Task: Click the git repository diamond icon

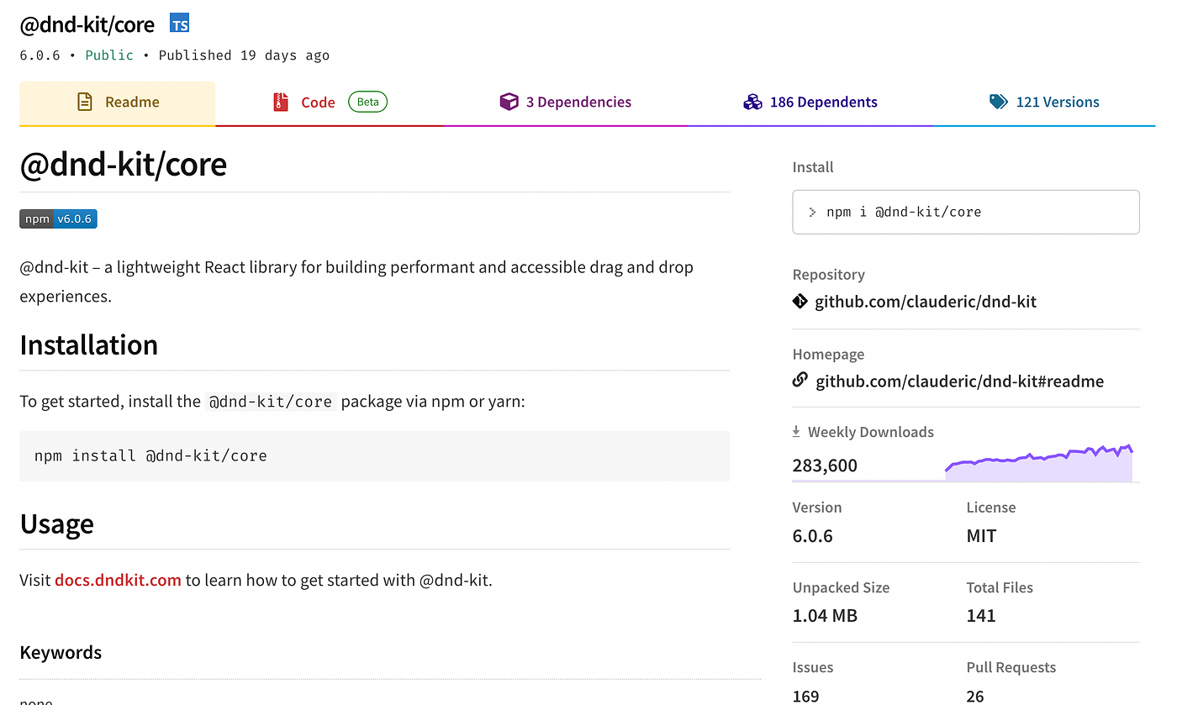Action: tap(800, 301)
